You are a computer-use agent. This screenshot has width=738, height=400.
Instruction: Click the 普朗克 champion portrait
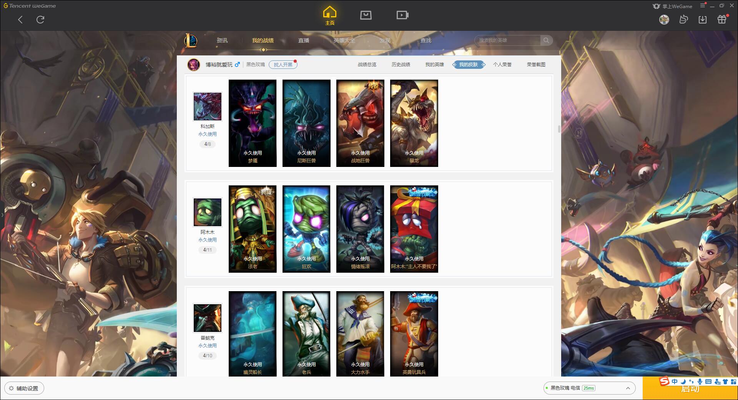point(208,318)
